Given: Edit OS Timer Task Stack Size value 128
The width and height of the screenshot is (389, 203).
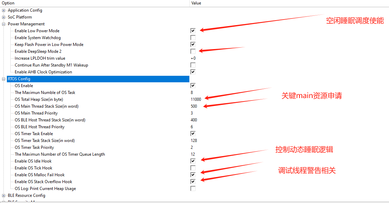Looking at the screenshot, I should pyautogui.click(x=194, y=141).
